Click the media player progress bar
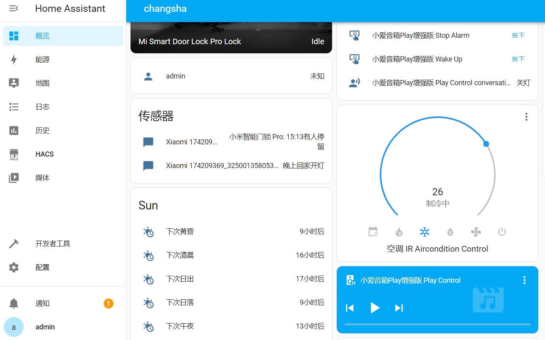The image size is (545, 340). (437, 324)
